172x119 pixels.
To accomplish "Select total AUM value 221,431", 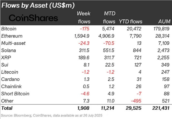I will coord(161,108).
